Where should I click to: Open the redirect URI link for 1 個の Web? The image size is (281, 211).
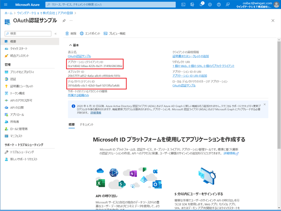tap(203, 66)
